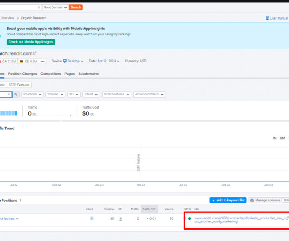Select the CA 21.3M database
Viewport: 289px width, 241px height.
(x=9, y=61)
